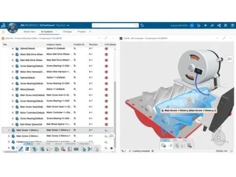Click the Main Screw 1-50mm-y tooltip label in viewer
236x177 pixels.
(x=189, y=110)
